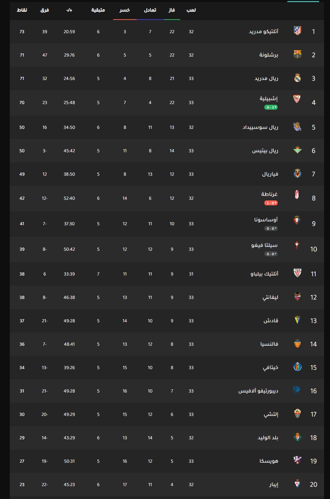Click the Atlético Madrid club crest
Viewport: 330px width, 499px height.
297,31
